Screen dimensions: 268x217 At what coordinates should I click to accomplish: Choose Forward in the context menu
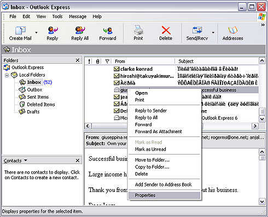[143, 124]
